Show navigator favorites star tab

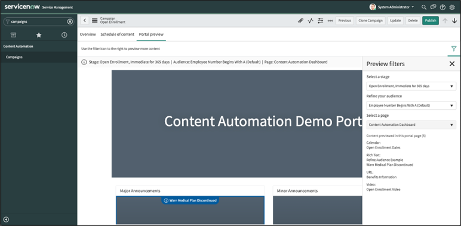[39, 35]
